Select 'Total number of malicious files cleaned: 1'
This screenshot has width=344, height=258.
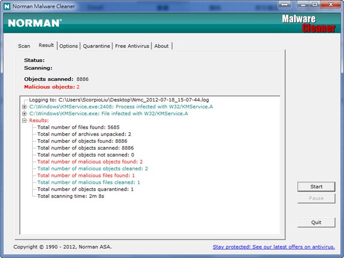point(88,182)
